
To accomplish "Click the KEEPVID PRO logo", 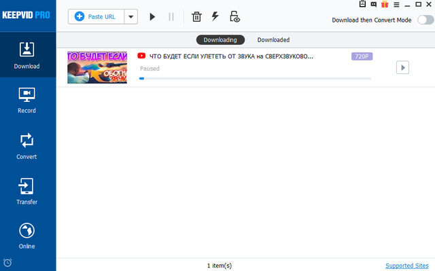I will 26,15.
